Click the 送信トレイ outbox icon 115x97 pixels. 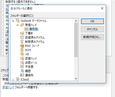(x=22, y=59)
